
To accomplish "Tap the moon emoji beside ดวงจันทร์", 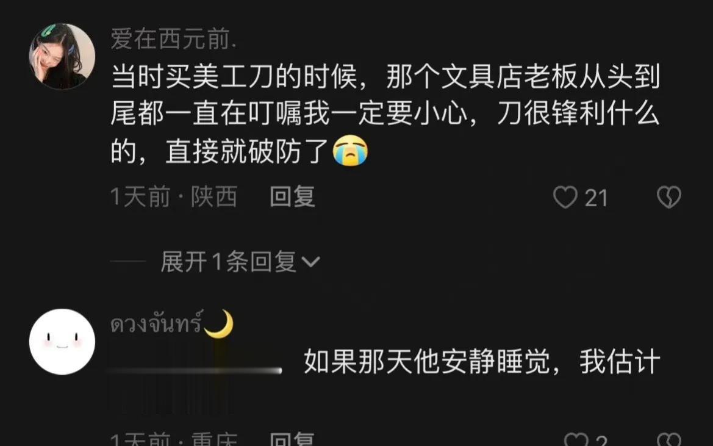I will pyautogui.click(x=219, y=324).
